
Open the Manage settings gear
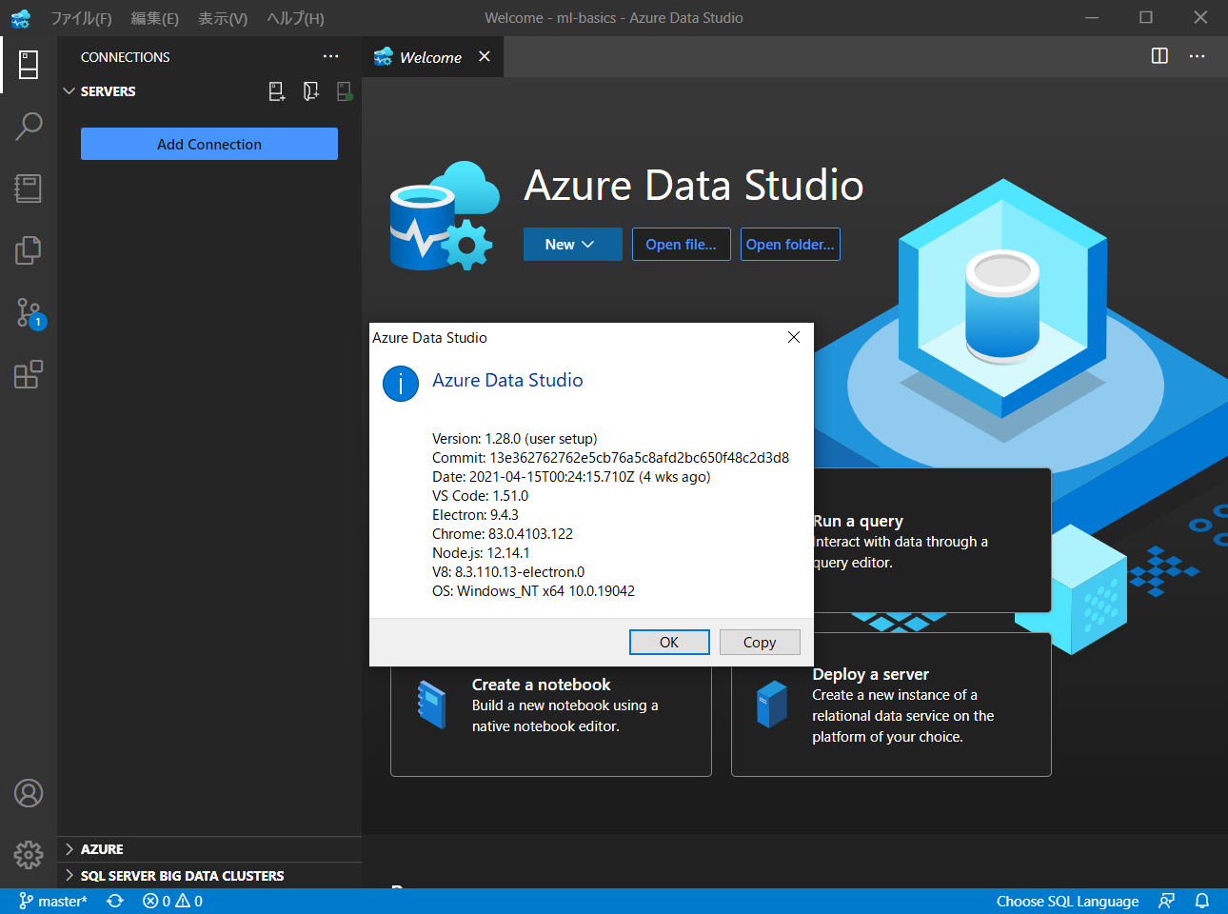click(28, 855)
